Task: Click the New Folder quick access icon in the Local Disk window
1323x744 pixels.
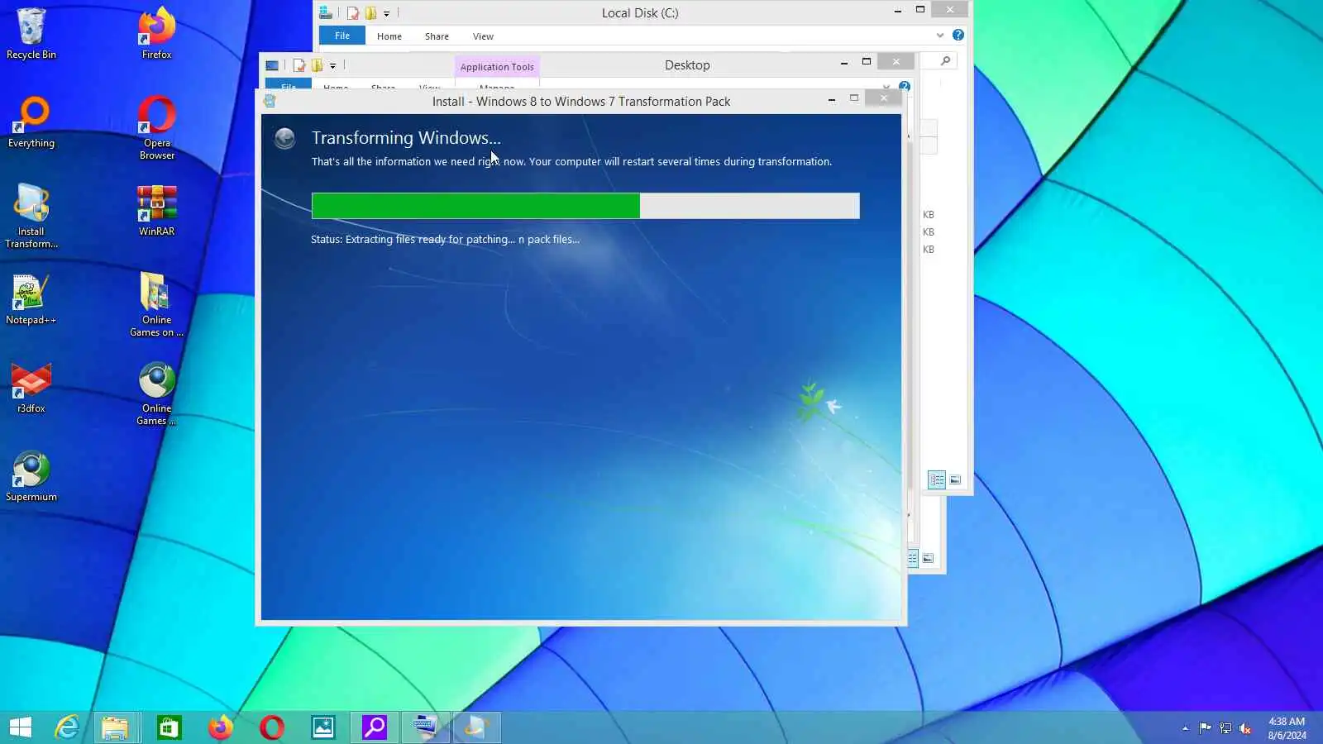Action: [371, 13]
